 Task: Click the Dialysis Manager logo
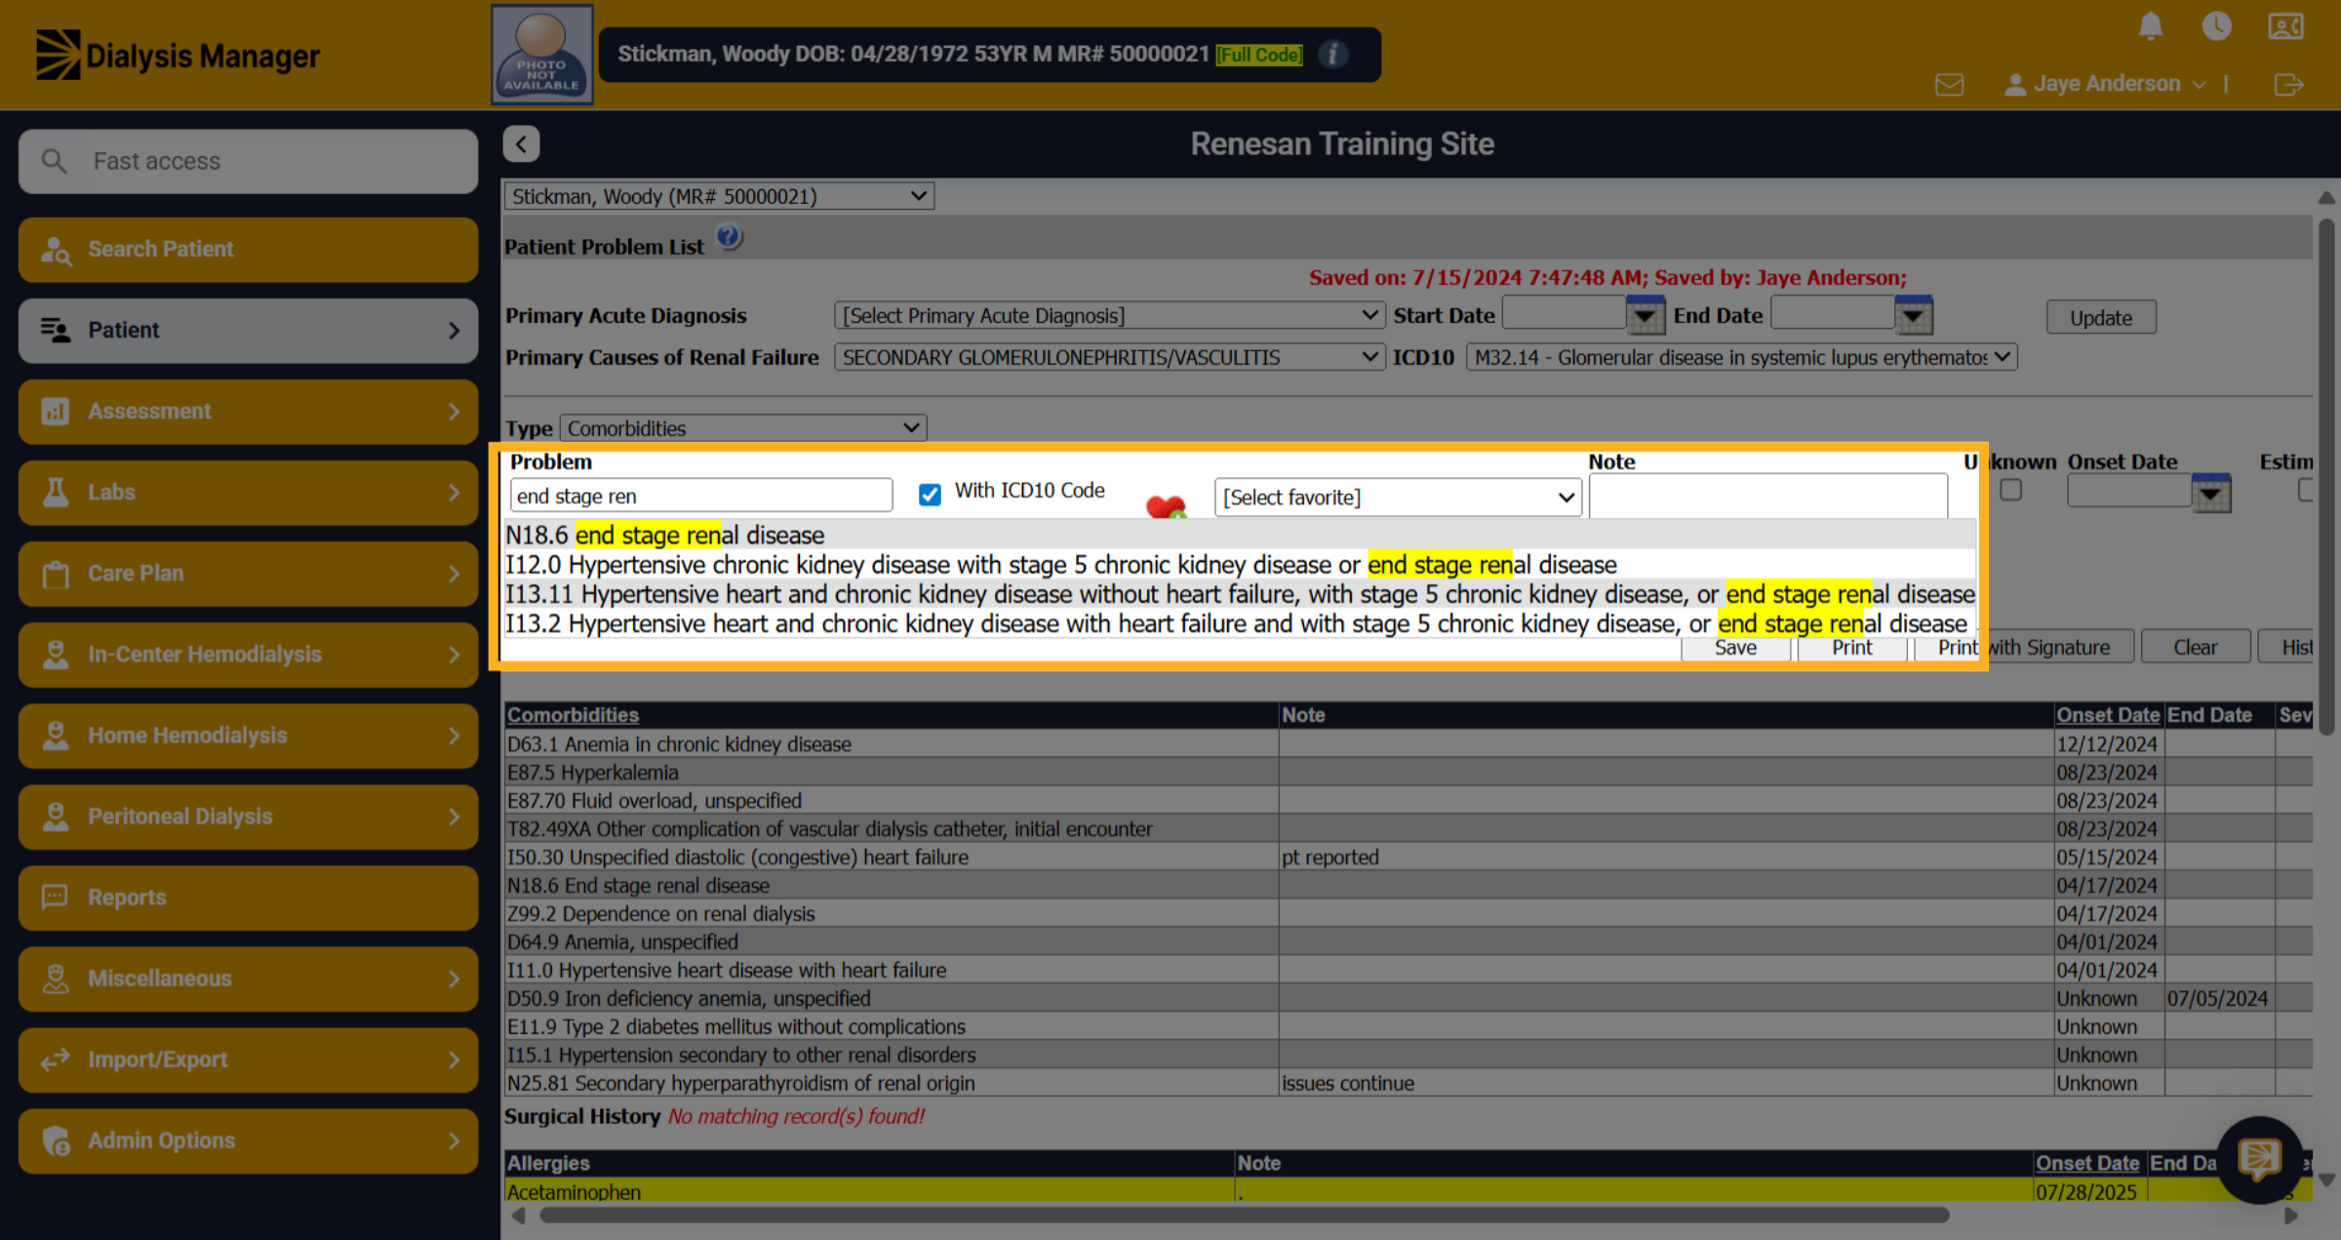(x=178, y=55)
